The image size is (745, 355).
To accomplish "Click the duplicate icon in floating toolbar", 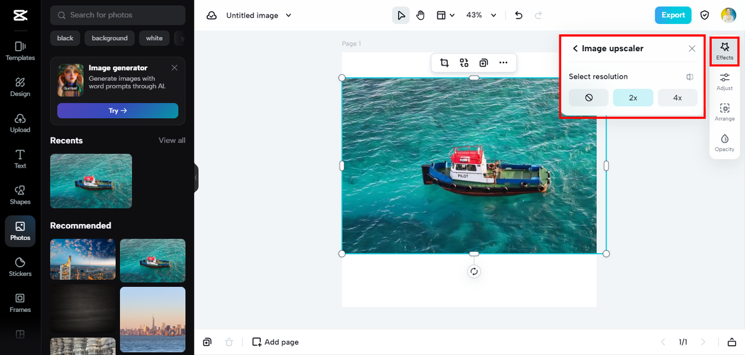I will [484, 63].
